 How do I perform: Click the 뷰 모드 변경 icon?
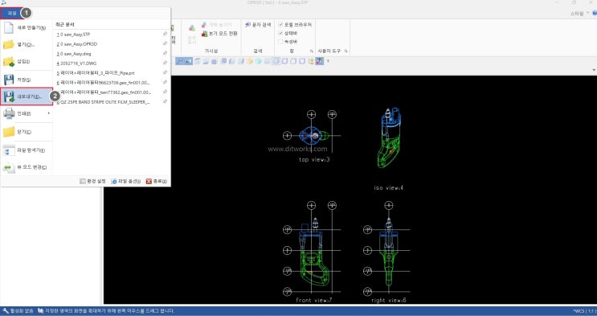9,167
